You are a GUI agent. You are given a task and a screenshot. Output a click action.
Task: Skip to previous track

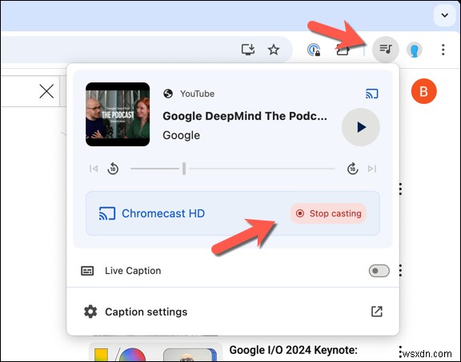(x=94, y=169)
